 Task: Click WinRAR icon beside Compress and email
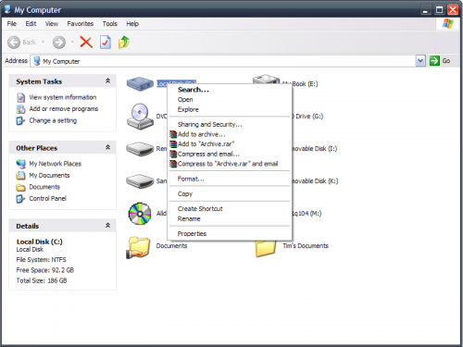tap(173, 154)
